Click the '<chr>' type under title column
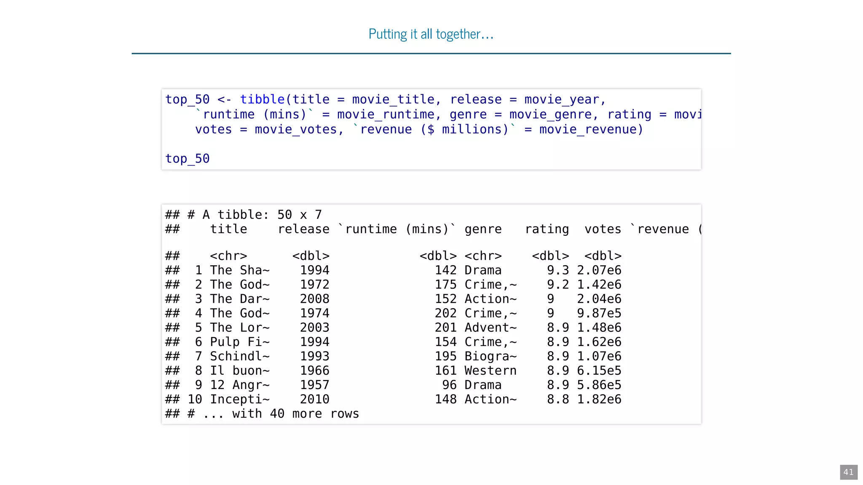 point(228,256)
